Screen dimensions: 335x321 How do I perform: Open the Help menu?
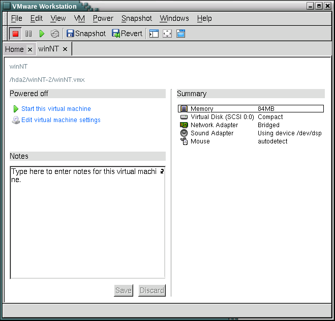coord(204,18)
